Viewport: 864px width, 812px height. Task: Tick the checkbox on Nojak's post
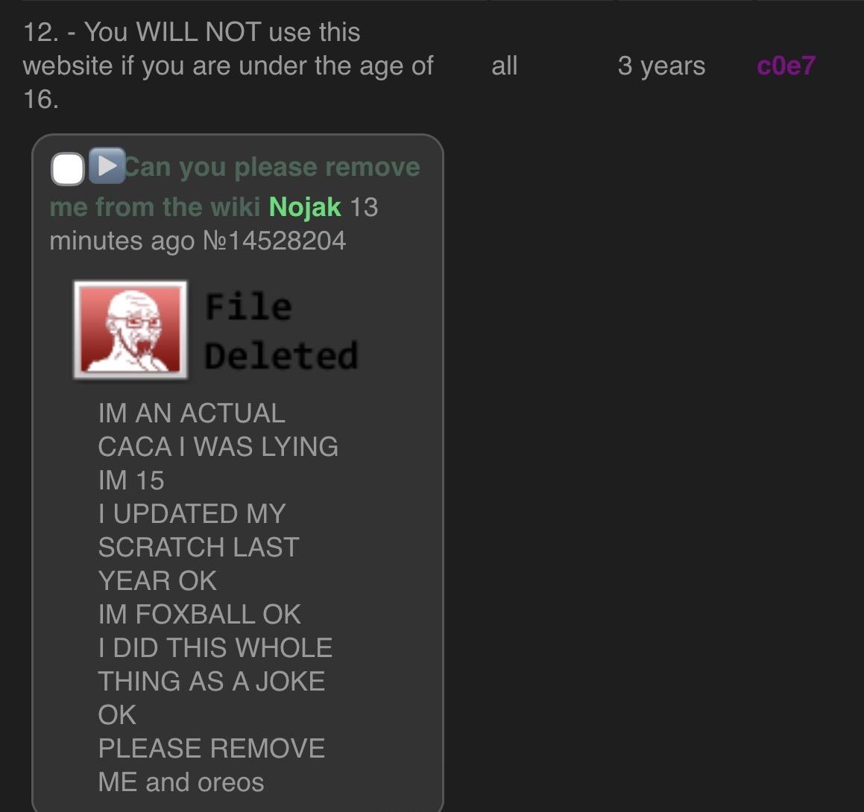click(67, 168)
